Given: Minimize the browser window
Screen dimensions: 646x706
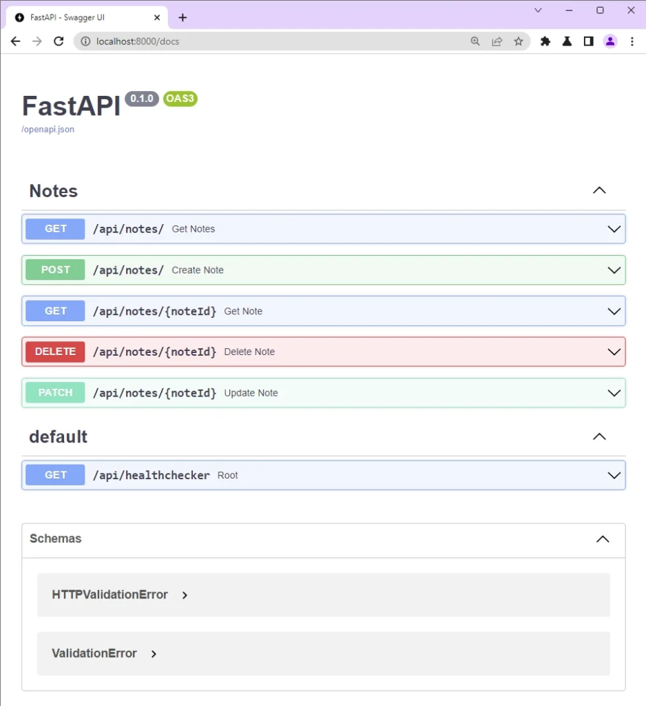Looking at the screenshot, I should tap(569, 10).
